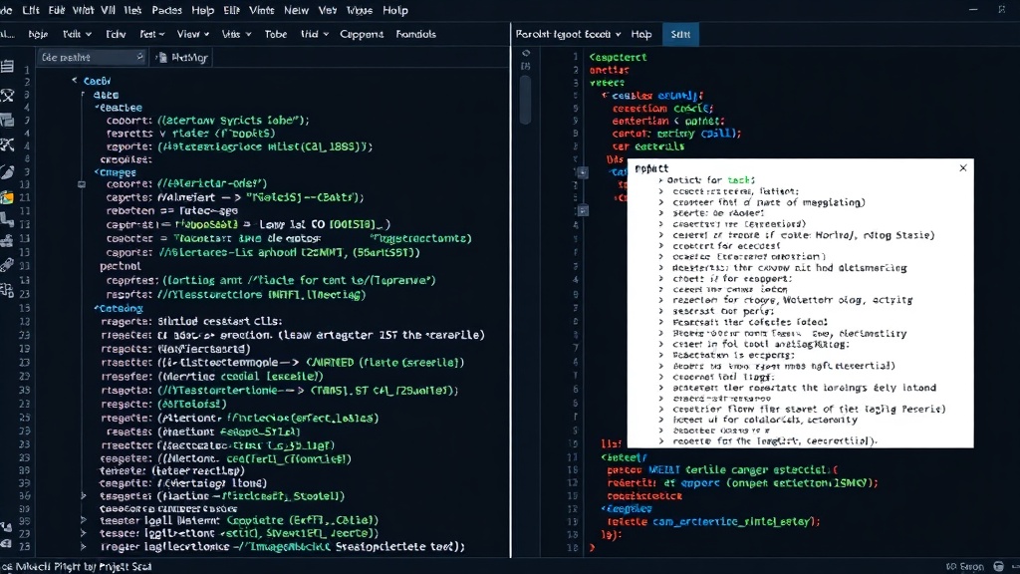Click Hap next to the Sditt tab
1020x574 pixels.
641,34
